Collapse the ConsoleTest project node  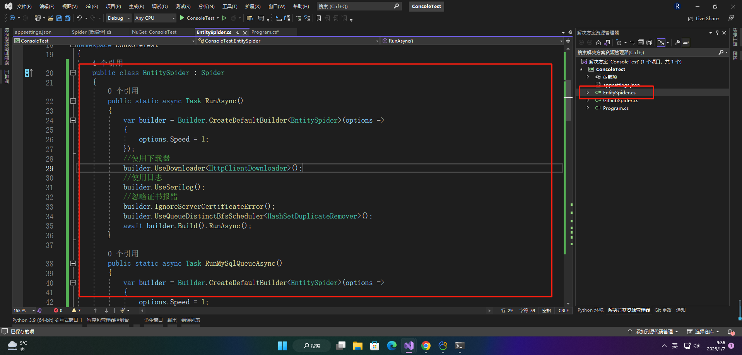tap(581, 70)
